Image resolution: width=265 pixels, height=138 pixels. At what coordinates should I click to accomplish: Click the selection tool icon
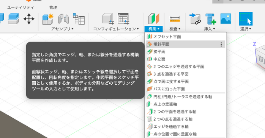tap(246, 19)
